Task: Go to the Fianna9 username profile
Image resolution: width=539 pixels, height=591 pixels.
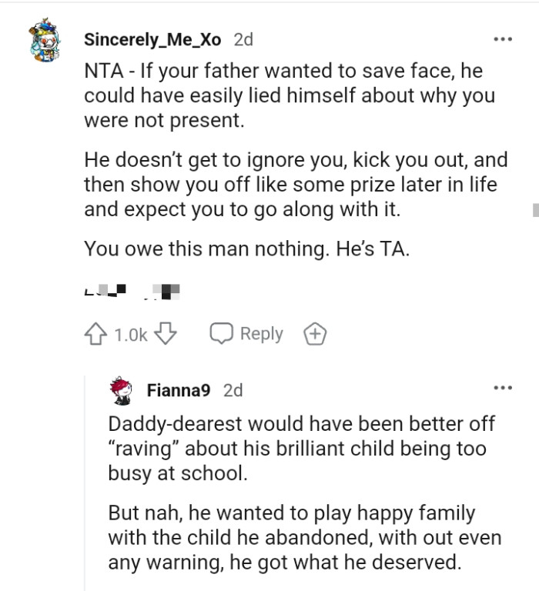Action: tap(178, 390)
